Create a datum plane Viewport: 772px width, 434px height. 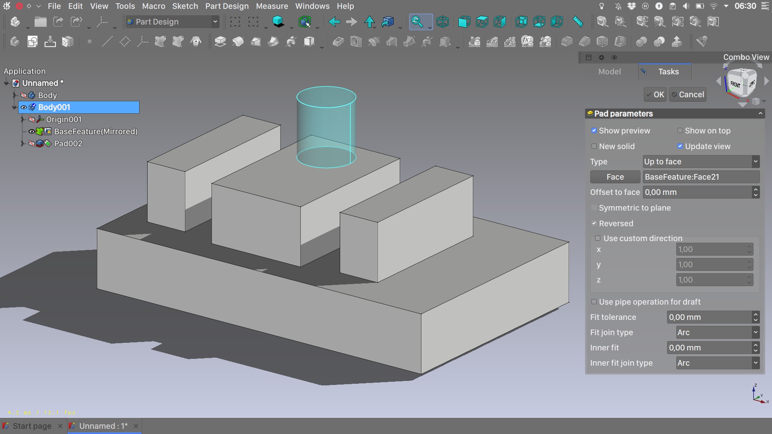click(125, 41)
